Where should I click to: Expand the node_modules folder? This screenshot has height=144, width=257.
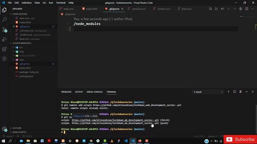27,56
